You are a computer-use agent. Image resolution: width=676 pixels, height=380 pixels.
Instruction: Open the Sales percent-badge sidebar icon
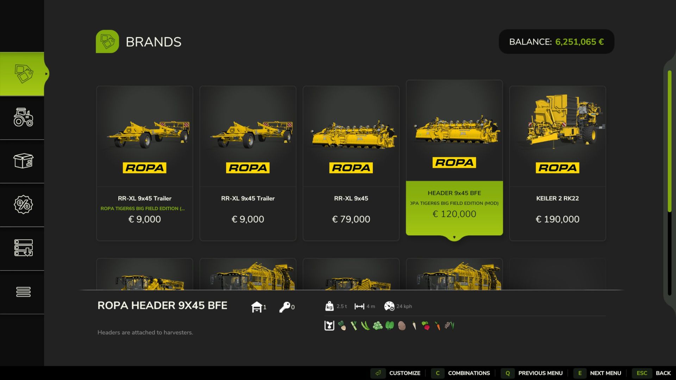tap(23, 204)
